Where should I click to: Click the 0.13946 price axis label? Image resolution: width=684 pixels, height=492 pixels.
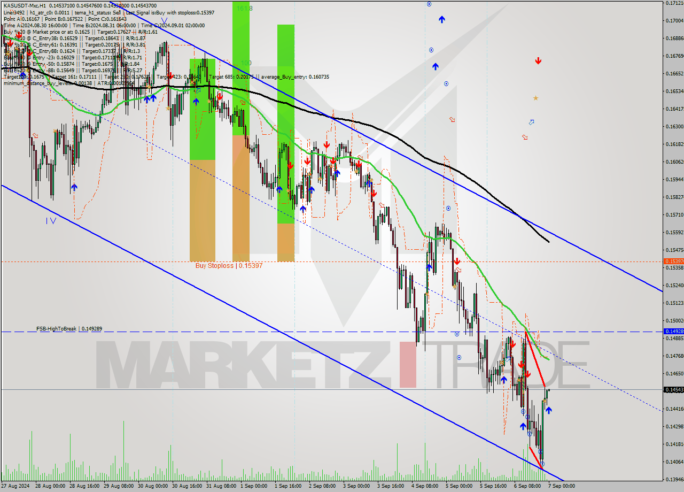(x=674, y=480)
